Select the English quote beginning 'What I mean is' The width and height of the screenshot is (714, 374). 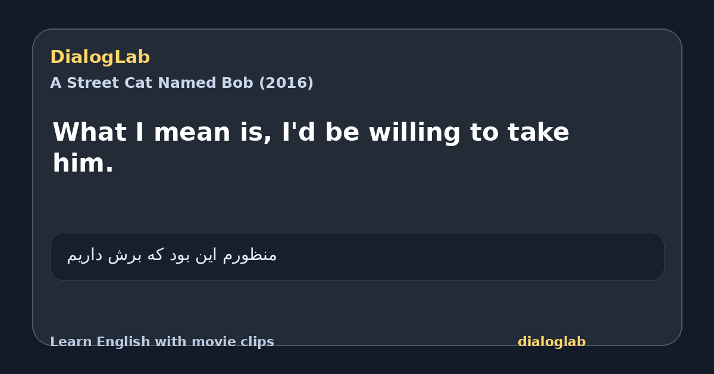tap(311, 147)
